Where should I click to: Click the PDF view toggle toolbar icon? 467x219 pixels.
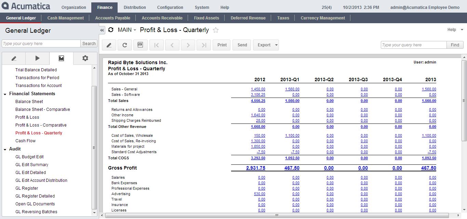click(140, 45)
